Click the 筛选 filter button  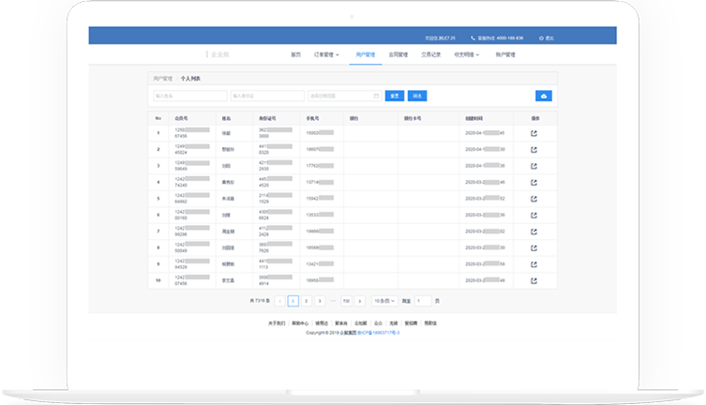[x=417, y=96]
